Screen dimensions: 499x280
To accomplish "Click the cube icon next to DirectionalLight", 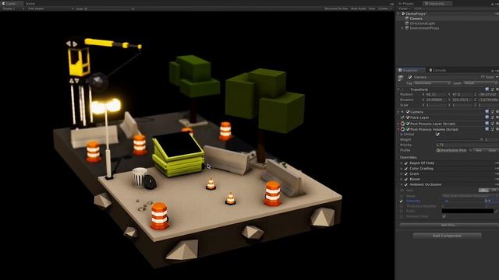I will 407,23.
